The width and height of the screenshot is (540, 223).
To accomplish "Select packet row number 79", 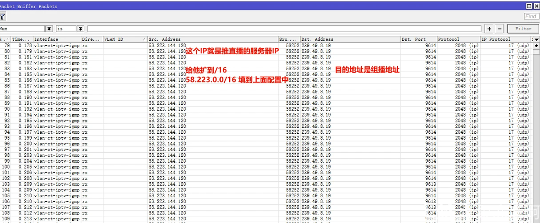I will pyautogui.click(x=266, y=45).
